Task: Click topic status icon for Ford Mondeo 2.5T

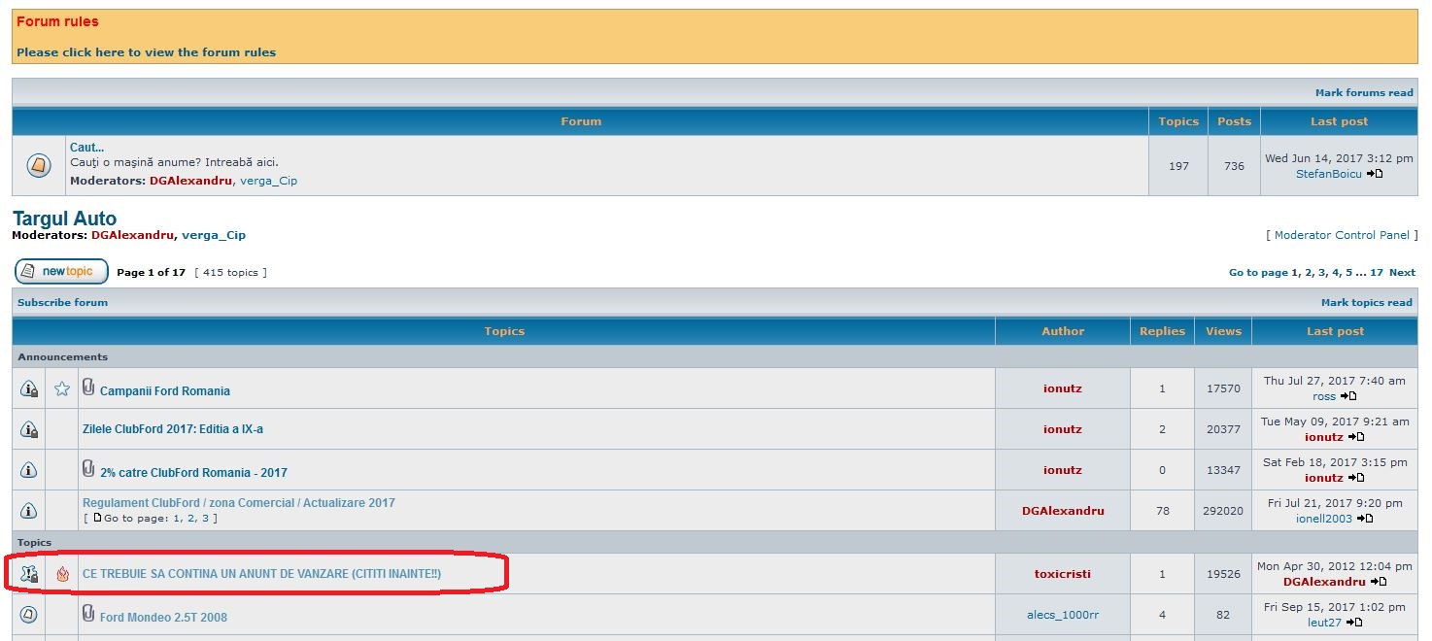Action: tap(29, 615)
